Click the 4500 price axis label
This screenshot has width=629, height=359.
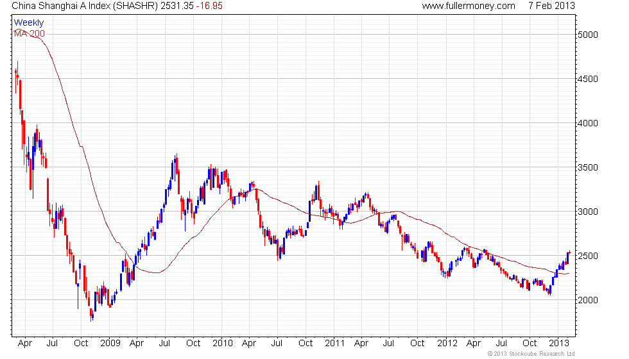[x=588, y=79]
